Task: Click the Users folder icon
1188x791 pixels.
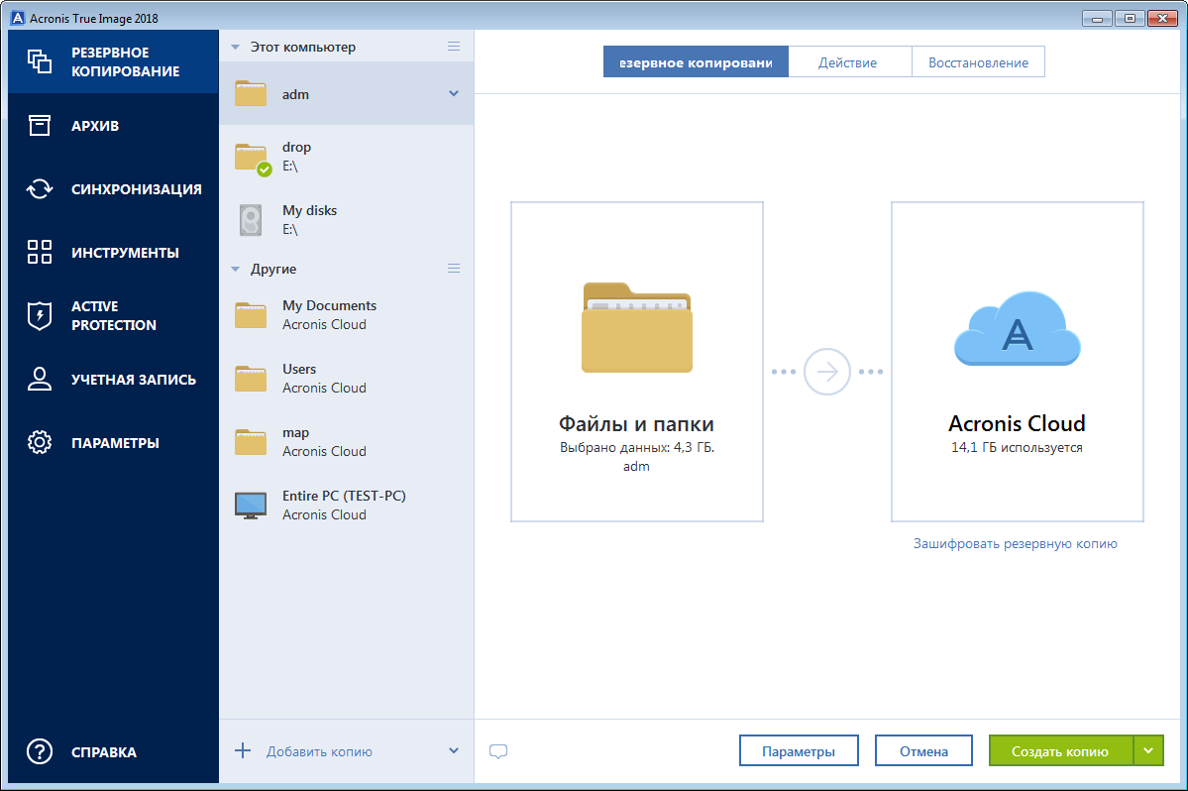Action: tap(250, 379)
